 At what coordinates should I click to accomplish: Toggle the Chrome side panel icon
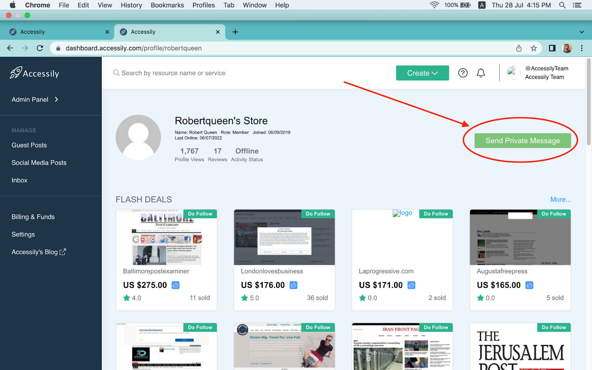point(552,48)
